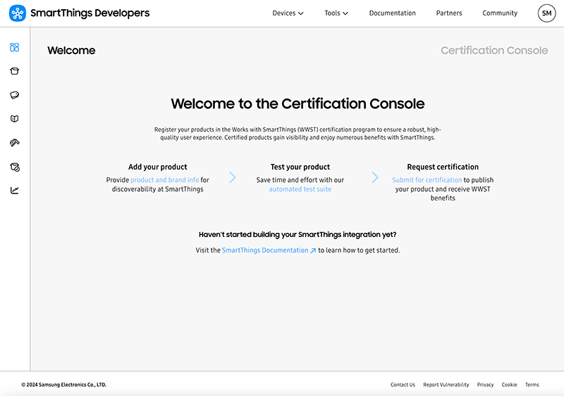The width and height of the screenshot is (564, 396).
Task: Expand the Devices dropdown menu
Action: pyautogui.click(x=288, y=13)
